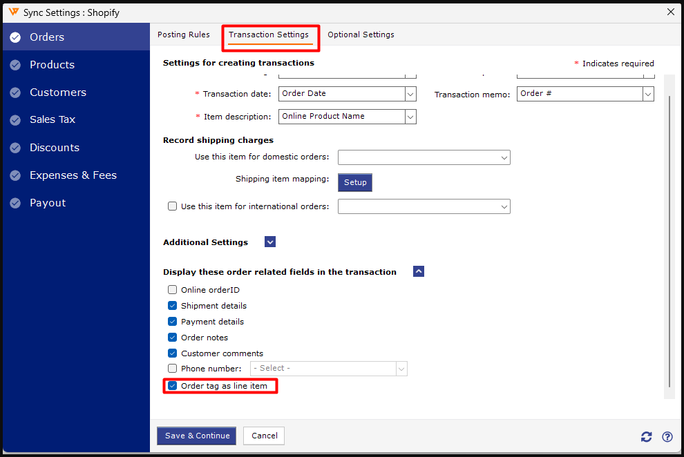This screenshot has height=457, width=684.
Task: Open the Optional Settings tab
Action: click(361, 35)
